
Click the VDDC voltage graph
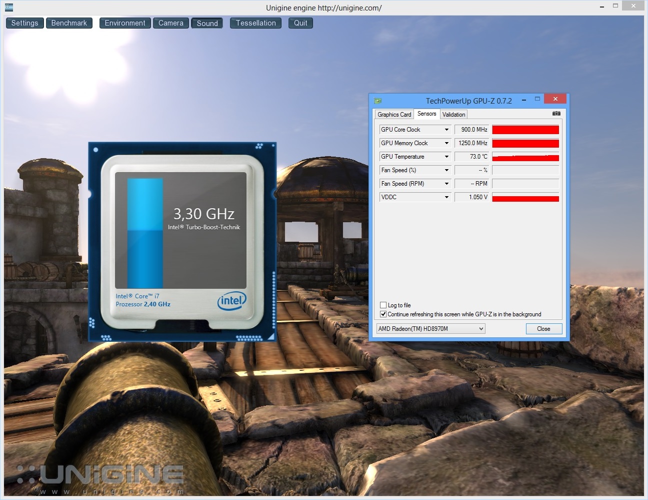coord(525,197)
